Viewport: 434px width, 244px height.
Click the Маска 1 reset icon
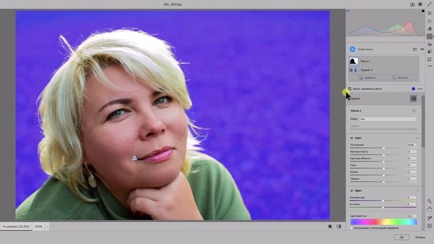point(414,110)
